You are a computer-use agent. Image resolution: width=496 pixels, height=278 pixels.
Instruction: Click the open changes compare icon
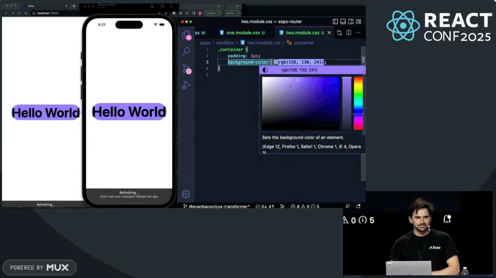pos(339,33)
